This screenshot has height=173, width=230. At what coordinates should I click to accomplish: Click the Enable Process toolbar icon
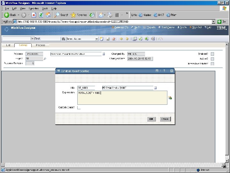pyautogui.click(x=147, y=39)
